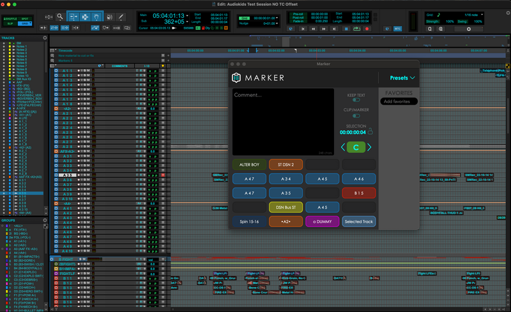Click the Comment text box
This screenshot has width=511, height=312.
click(x=283, y=122)
